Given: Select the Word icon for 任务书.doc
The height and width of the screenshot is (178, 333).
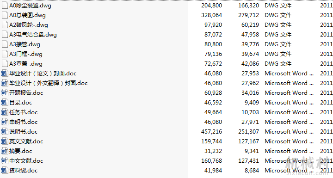Looking at the screenshot, I should tap(5, 112).
